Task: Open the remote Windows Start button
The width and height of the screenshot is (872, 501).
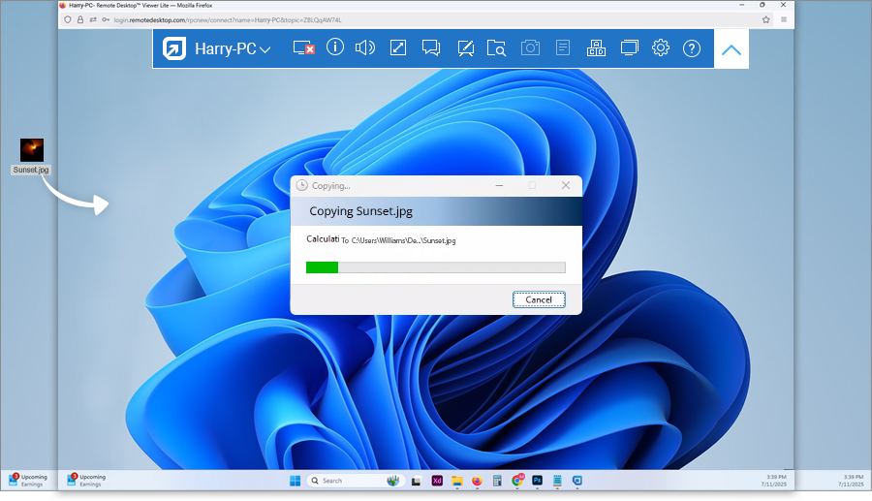Action: tap(295, 481)
